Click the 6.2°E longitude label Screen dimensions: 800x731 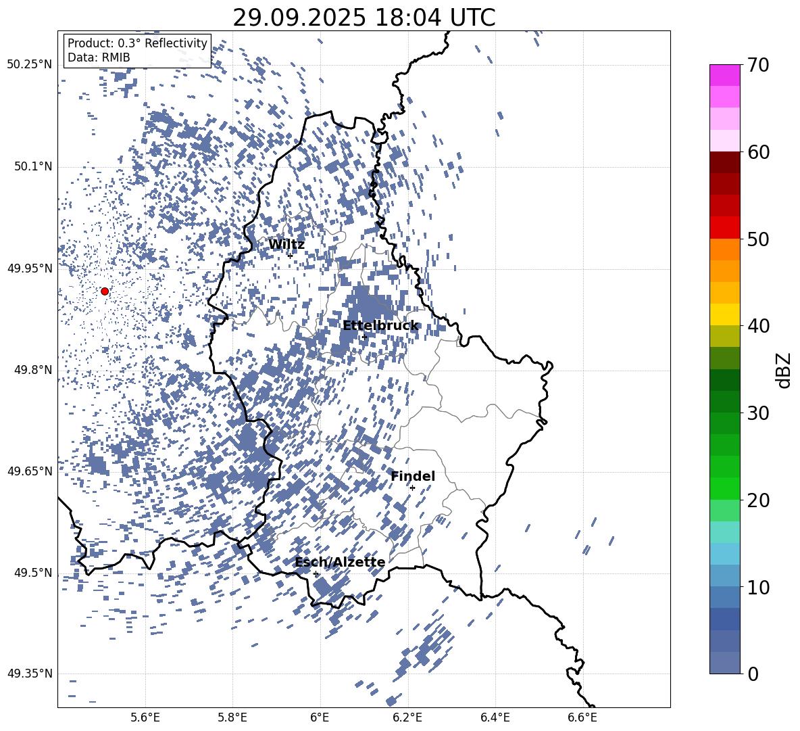coord(407,717)
